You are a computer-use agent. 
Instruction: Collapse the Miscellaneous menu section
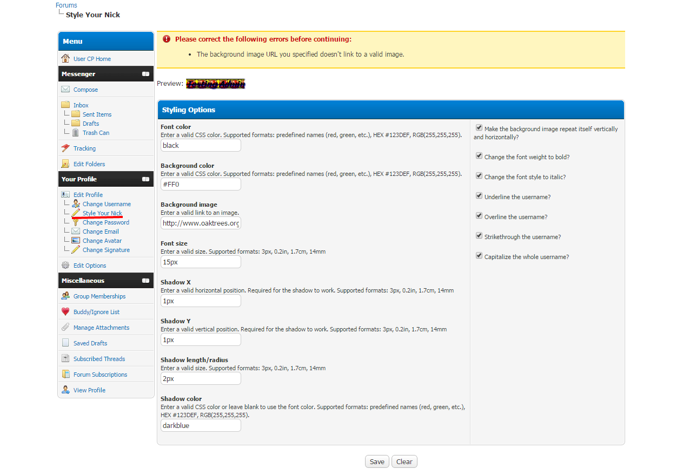145,281
